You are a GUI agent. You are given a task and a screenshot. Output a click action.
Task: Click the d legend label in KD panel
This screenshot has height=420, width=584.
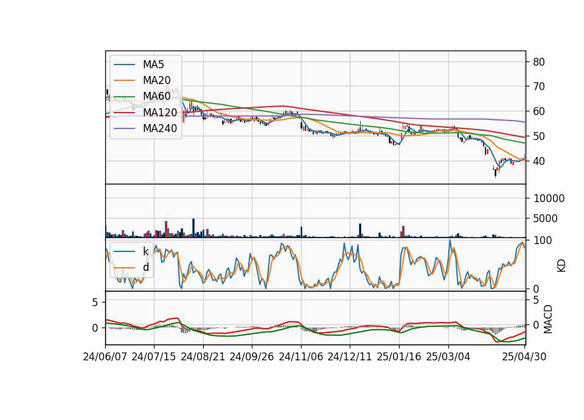tap(145, 267)
